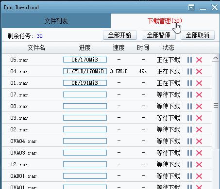The width and height of the screenshot is (220, 189).
Task: Pause the 03.rar task
Action: point(189,118)
